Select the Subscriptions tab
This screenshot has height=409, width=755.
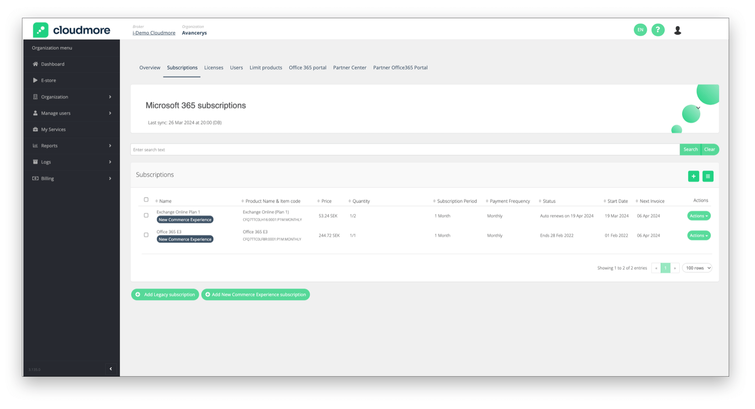[x=182, y=67]
